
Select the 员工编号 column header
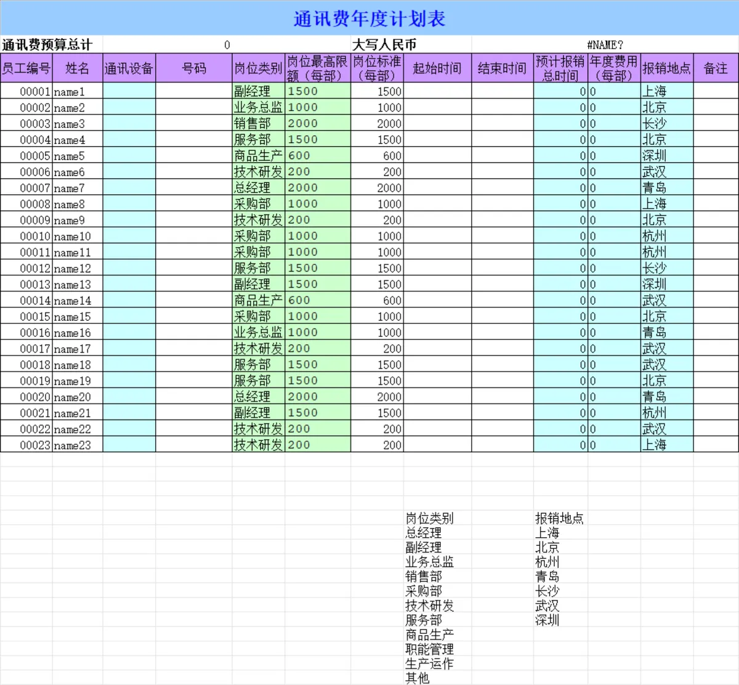coord(26,68)
